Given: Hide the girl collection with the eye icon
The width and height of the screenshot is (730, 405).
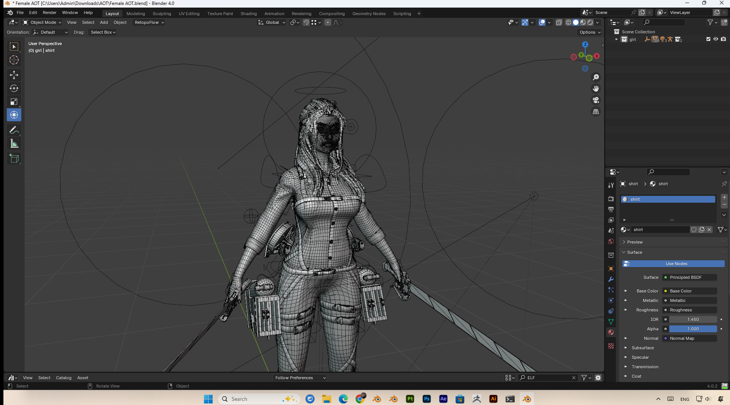Looking at the screenshot, I should pos(716,39).
